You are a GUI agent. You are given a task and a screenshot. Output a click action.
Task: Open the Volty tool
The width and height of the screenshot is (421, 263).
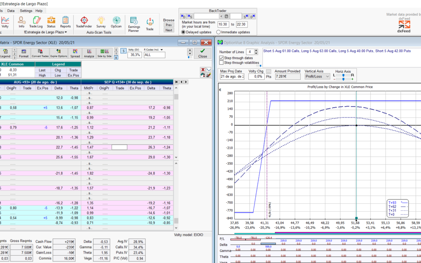pyautogui.click(x=5, y=22)
